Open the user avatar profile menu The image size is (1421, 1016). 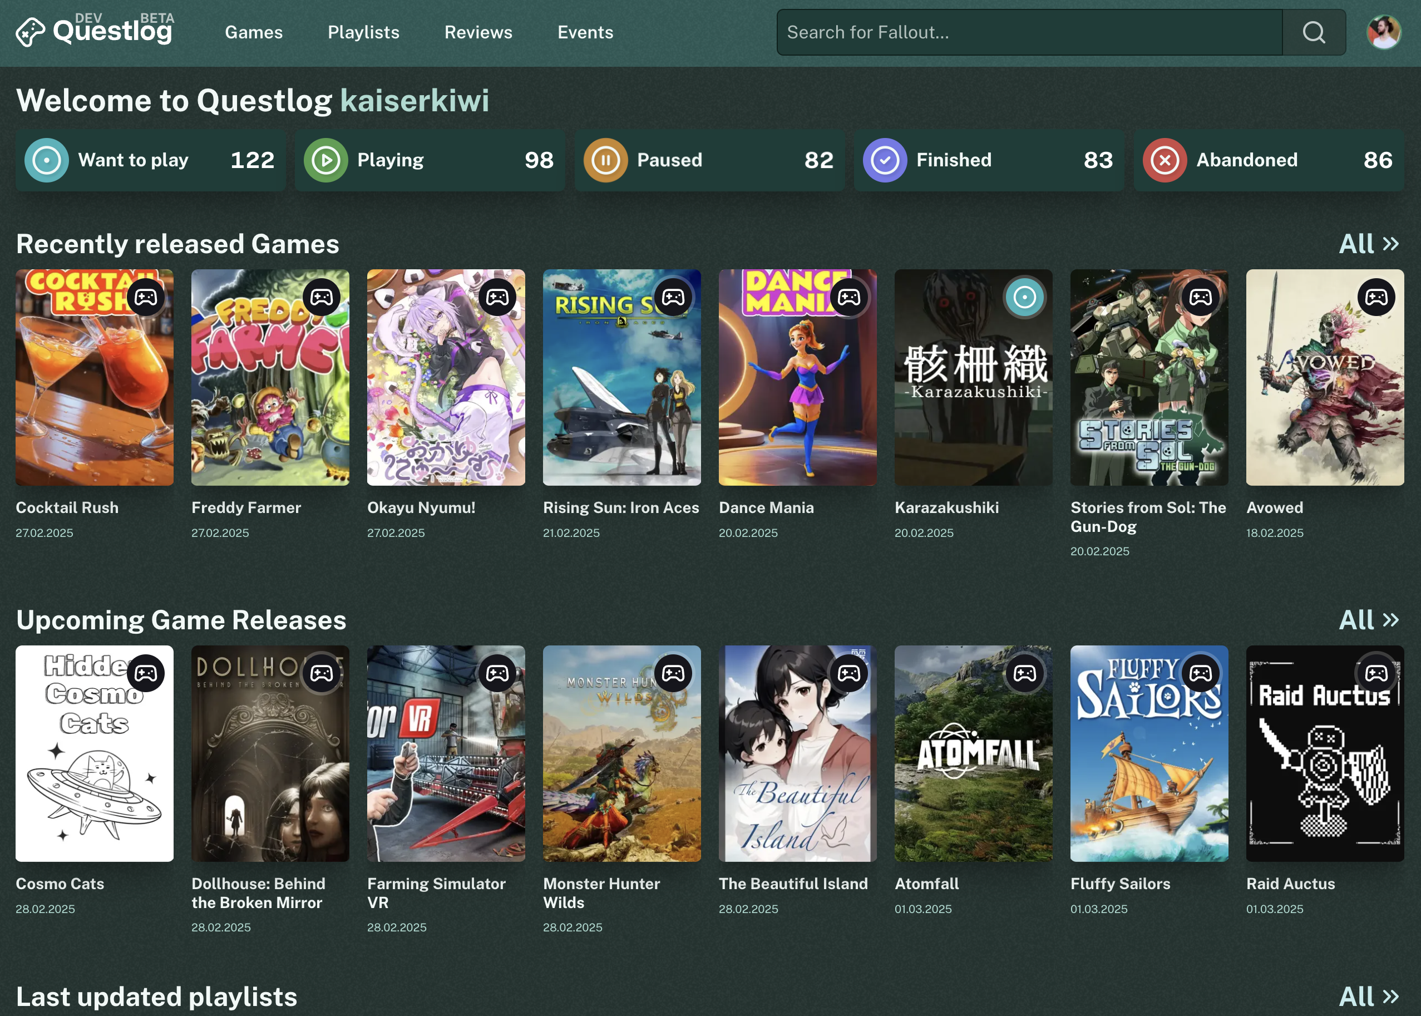click(x=1384, y=32)
